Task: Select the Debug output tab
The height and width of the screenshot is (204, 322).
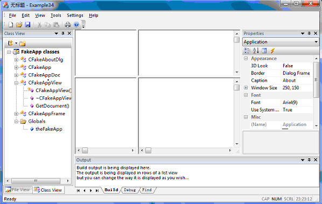Action: pos(130,190)
